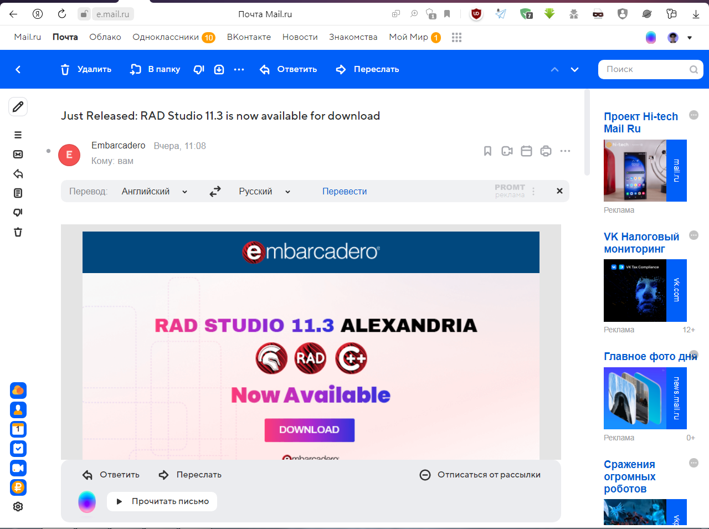Open Знакомства in top navigation
Viewport: 709px width, 529px height.
[x=353, y=37]
